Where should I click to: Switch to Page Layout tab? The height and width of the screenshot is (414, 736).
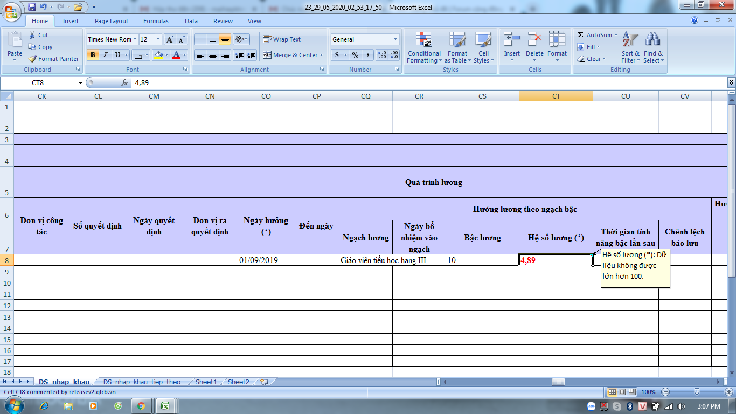tap(112, 21)
